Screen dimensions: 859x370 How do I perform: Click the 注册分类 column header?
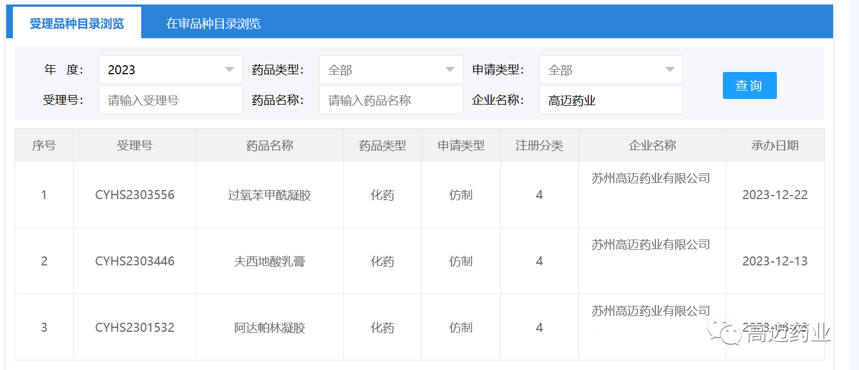tap(539, 146)
